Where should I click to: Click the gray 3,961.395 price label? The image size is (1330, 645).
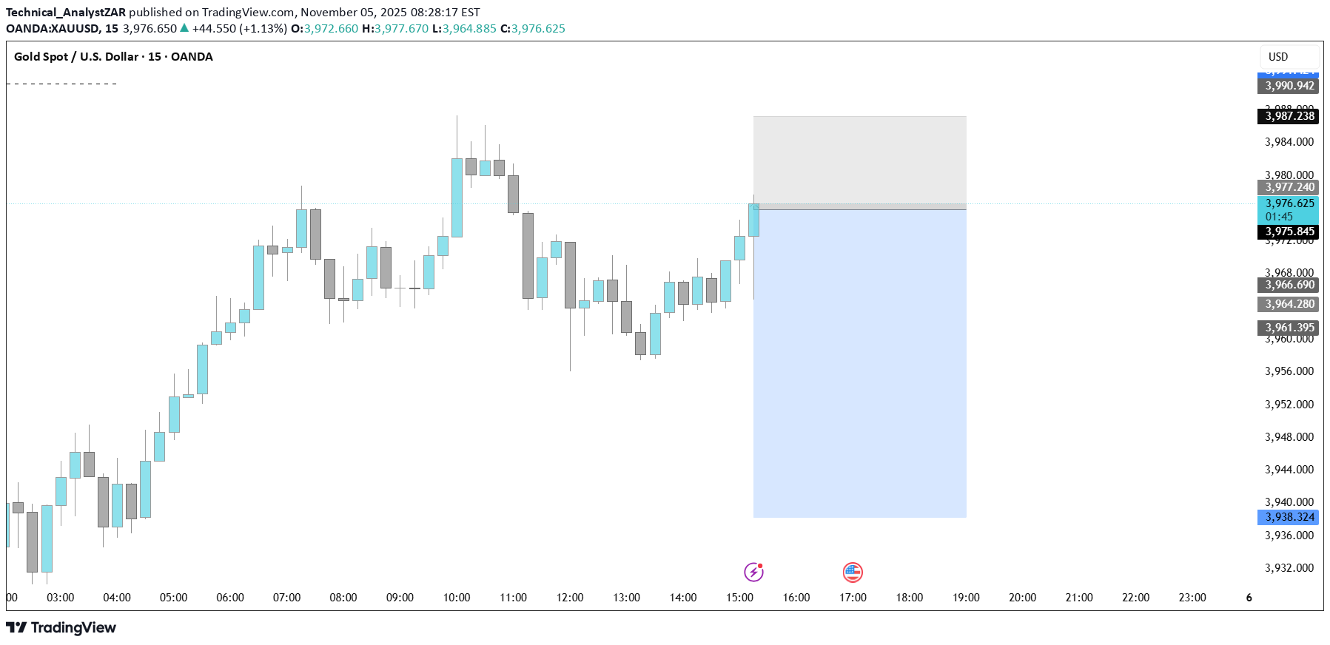[1289, 328]
